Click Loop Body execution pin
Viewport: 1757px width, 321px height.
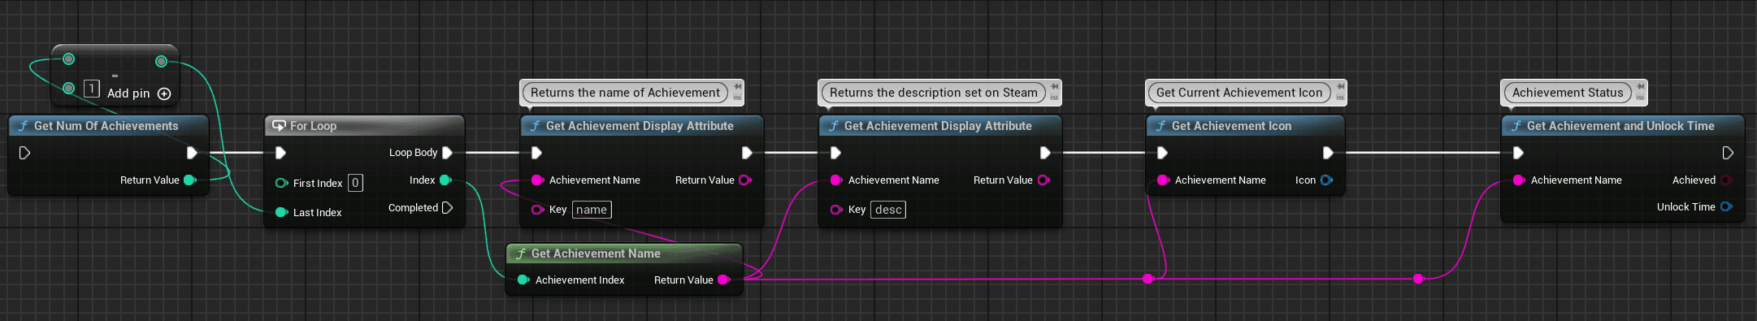click(x=447, y=152)
